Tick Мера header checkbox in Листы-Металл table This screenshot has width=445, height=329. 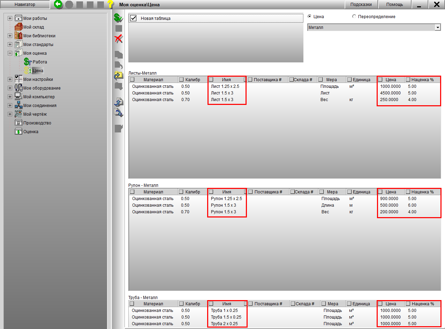[x=320, y=79]
